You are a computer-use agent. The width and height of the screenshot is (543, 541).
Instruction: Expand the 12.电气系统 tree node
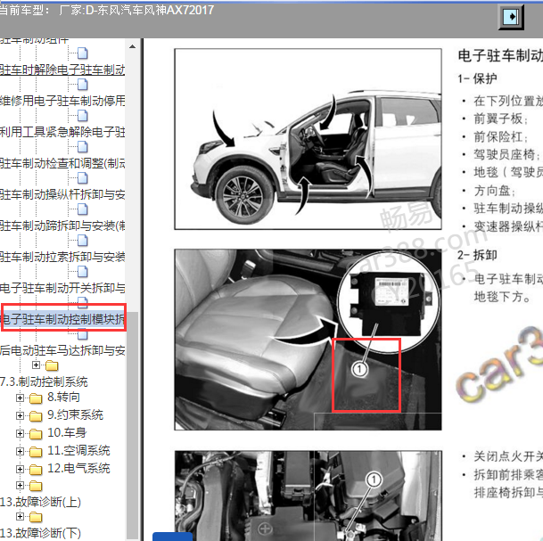pyautogui.click(x=20, y=470)
